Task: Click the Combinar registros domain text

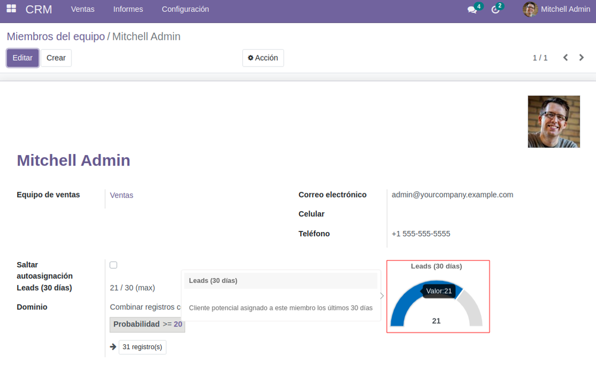Action: point(145,307)
